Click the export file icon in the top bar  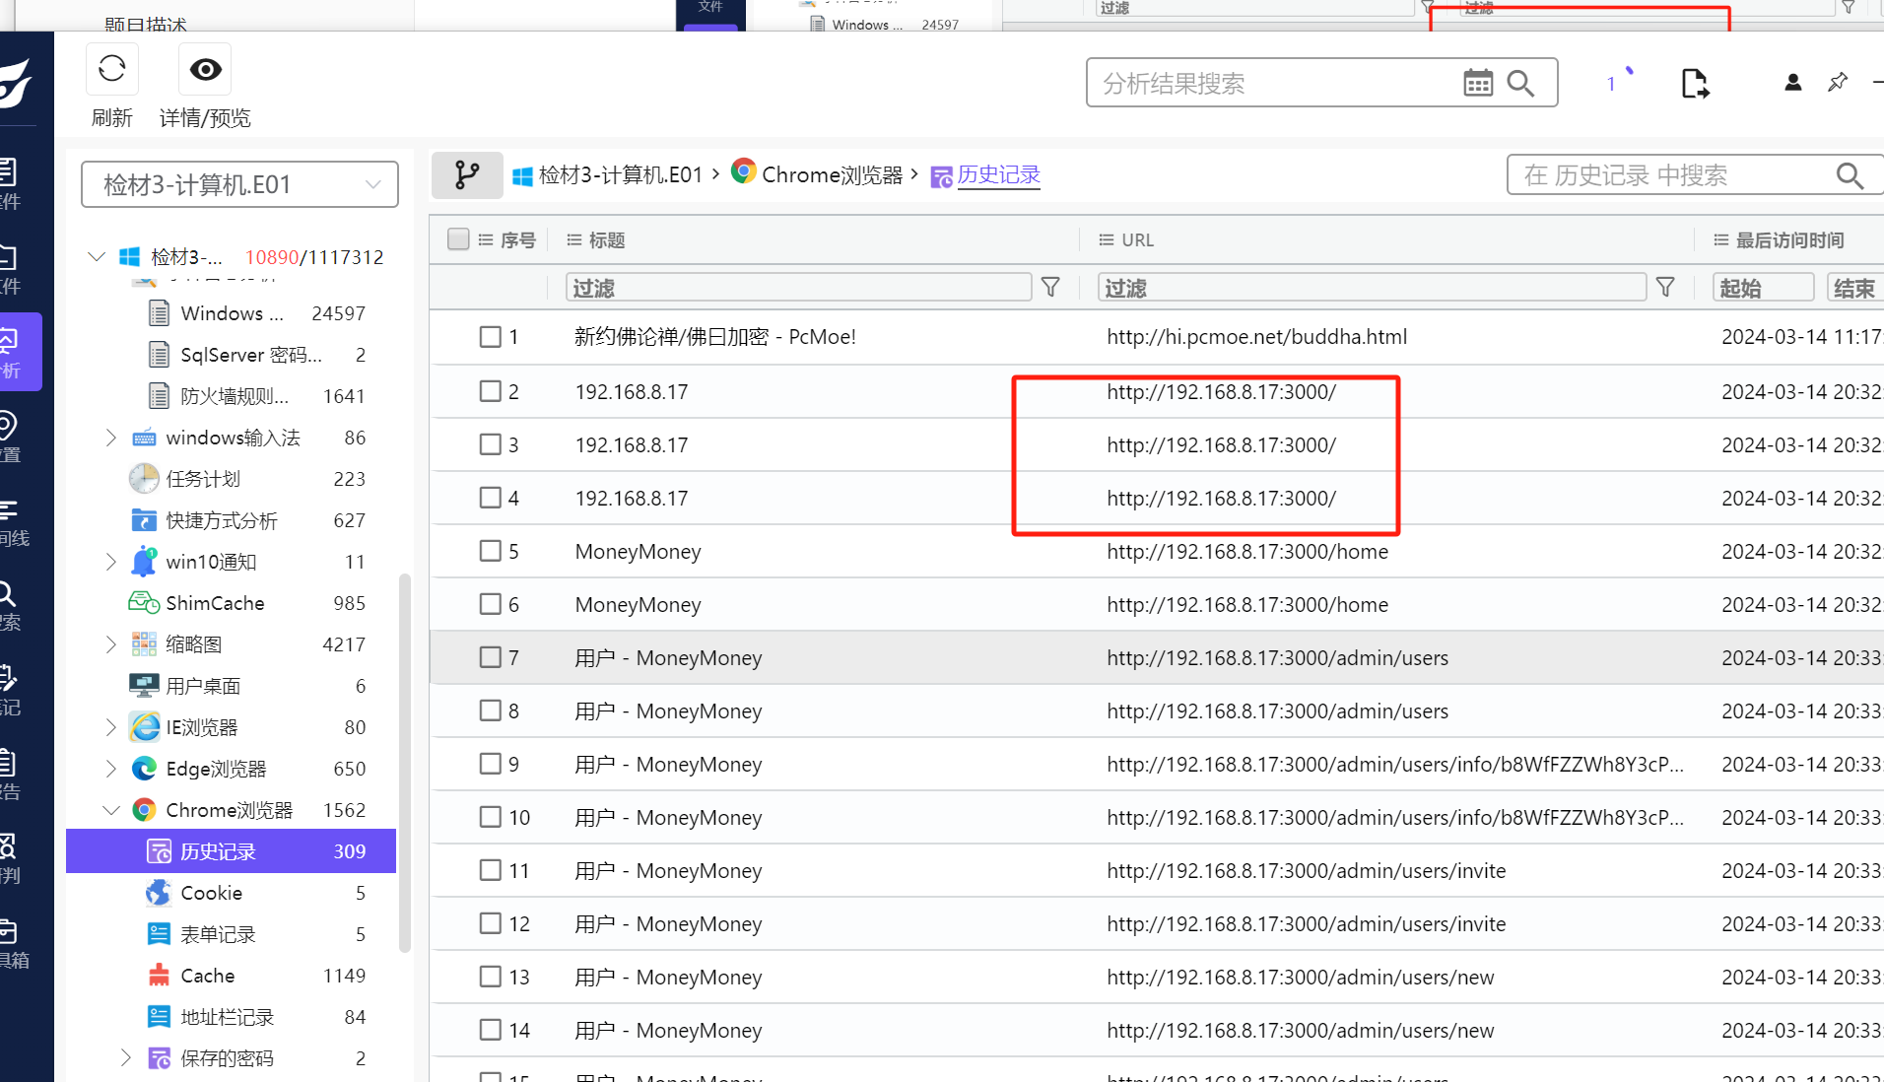[1694, 84]
